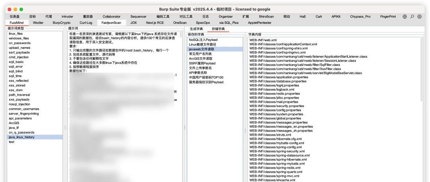Switch to the 代理 tab
This screenshot has height=182, width=430.
[x=49, y=17]
